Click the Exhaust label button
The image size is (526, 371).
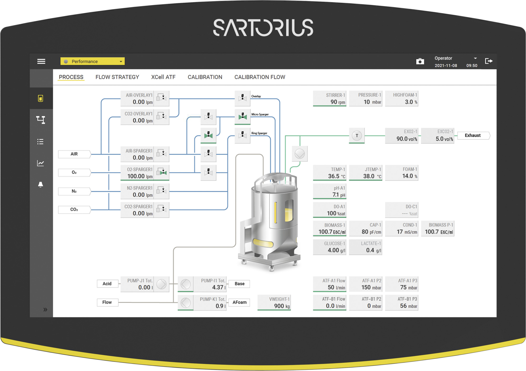[x=473, y=136]
